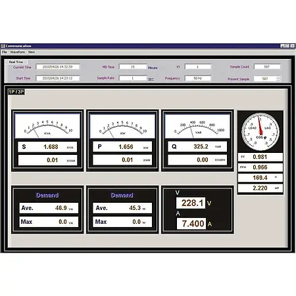296x296 pixels.
Task: Click the VA Demand Max value 0.0
Action: [62, 222]
